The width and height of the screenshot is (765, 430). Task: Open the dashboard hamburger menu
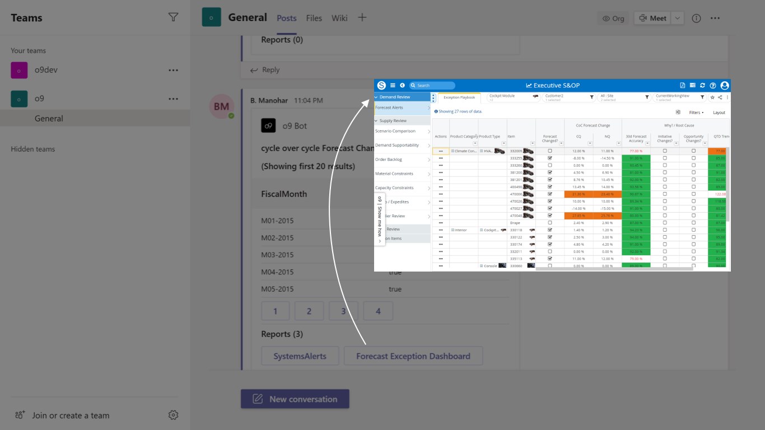[393, 85]
